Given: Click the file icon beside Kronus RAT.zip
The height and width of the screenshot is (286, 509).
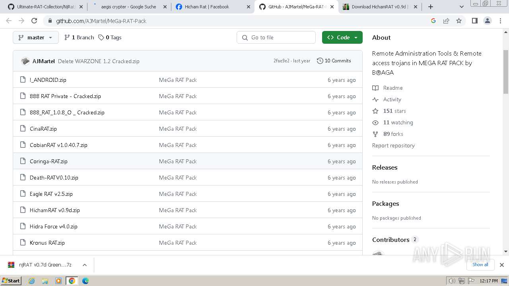Looking at the screenshot, I should click(23, 243).
